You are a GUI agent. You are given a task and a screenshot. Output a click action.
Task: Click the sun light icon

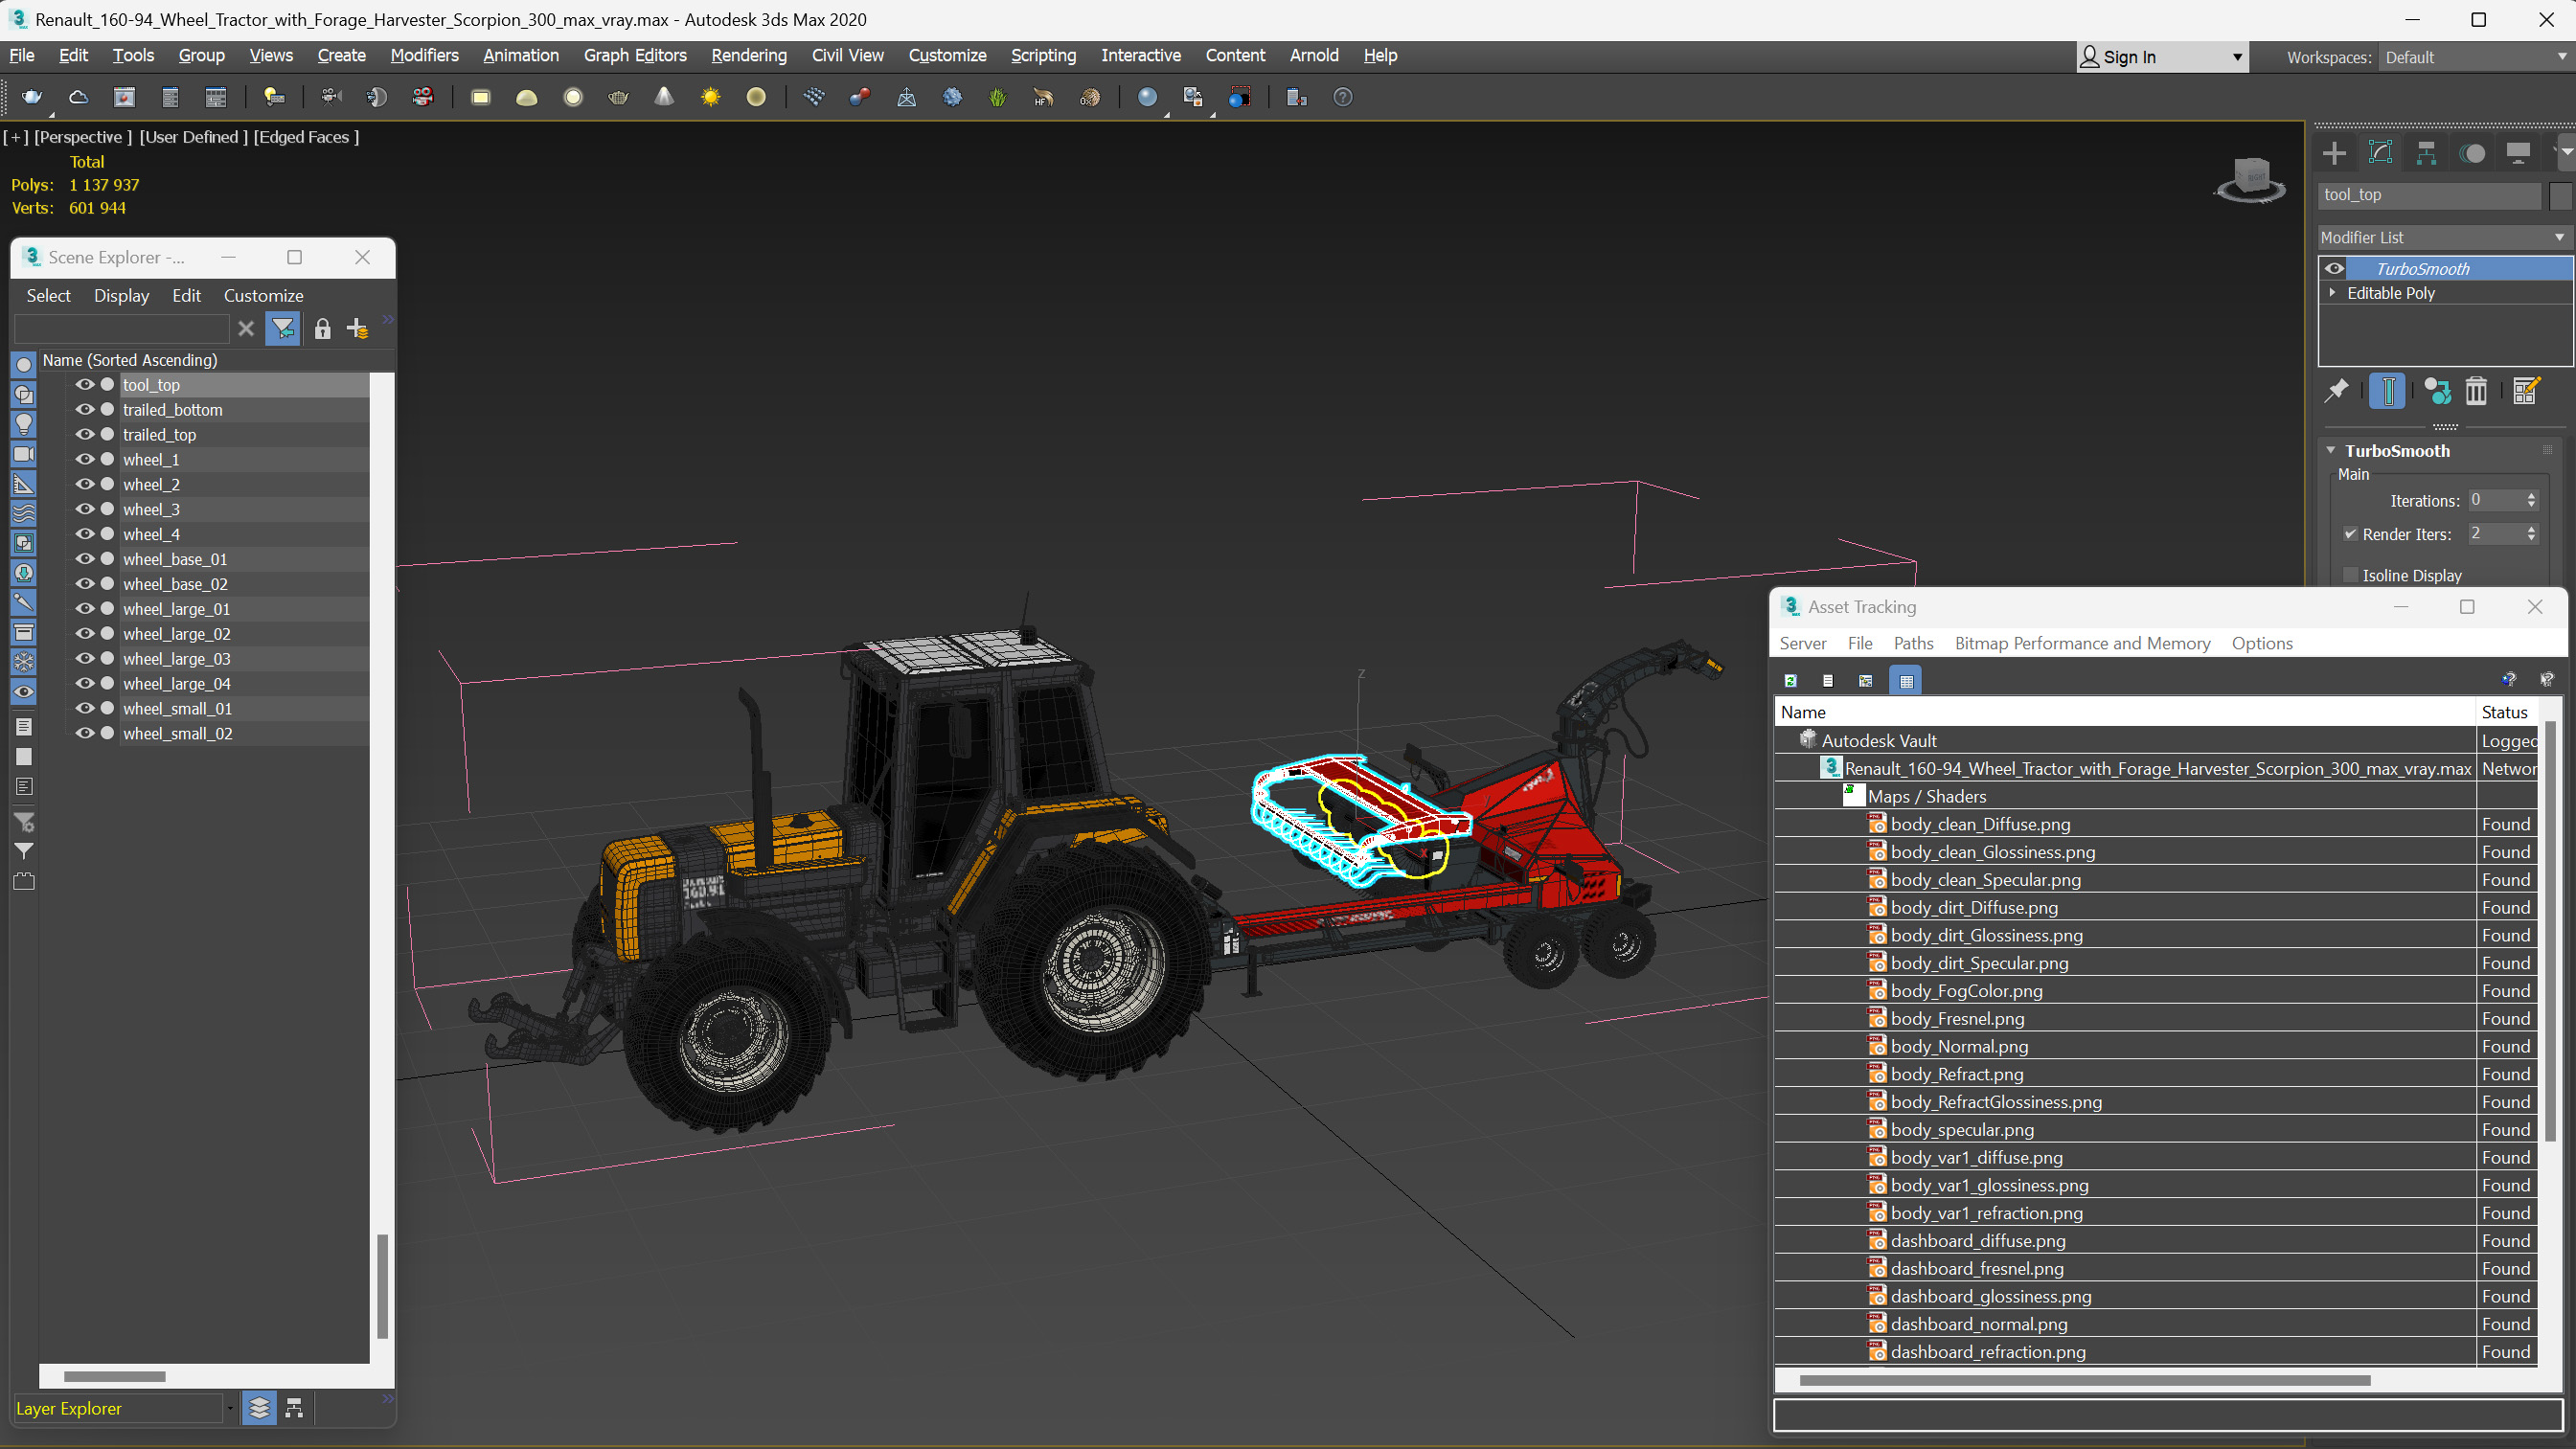tap(710, 97)
